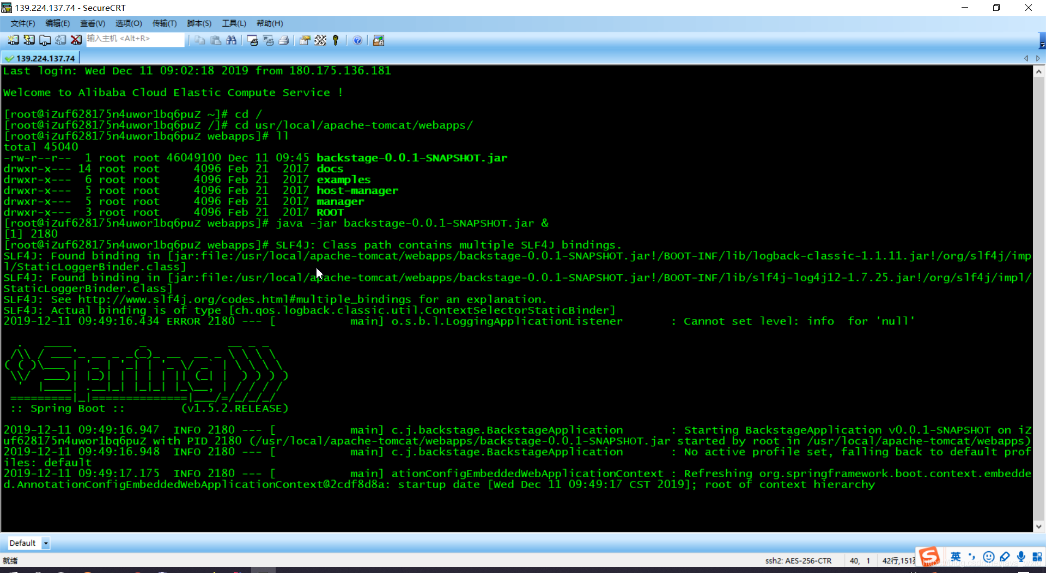Click the Find binoculars icon
The height and width of the screenshot is (573, 1046).
(x=232, y=40)
